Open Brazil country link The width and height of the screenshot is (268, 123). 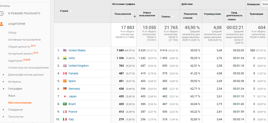tap(72, 104)
